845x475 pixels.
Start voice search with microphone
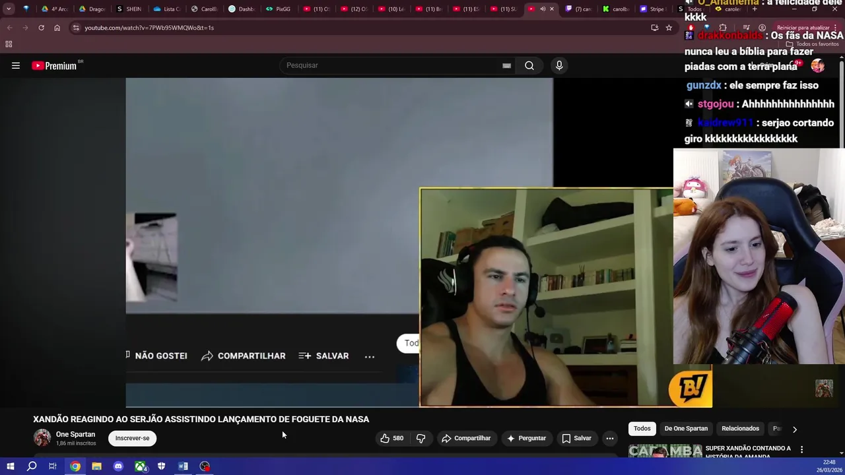pos(559,65)
